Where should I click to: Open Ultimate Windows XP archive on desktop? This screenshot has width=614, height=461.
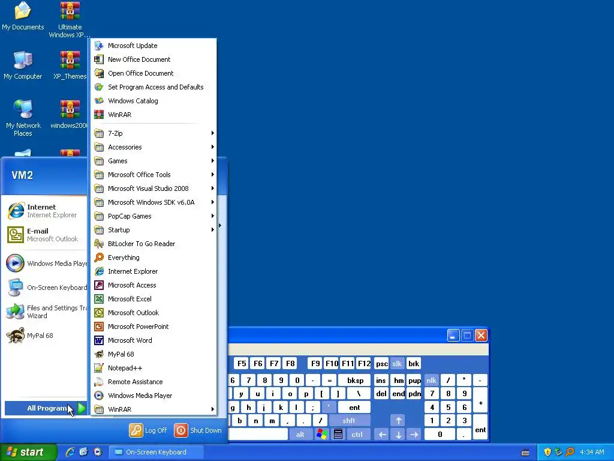70,20
